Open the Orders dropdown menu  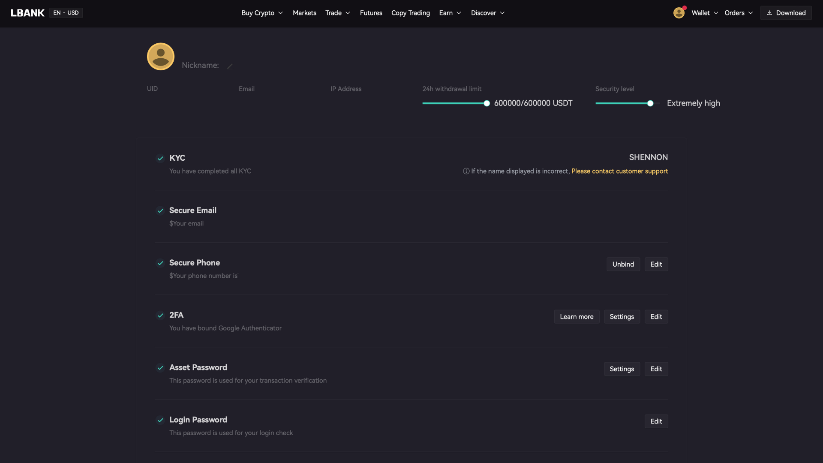[x=739, y=12]
